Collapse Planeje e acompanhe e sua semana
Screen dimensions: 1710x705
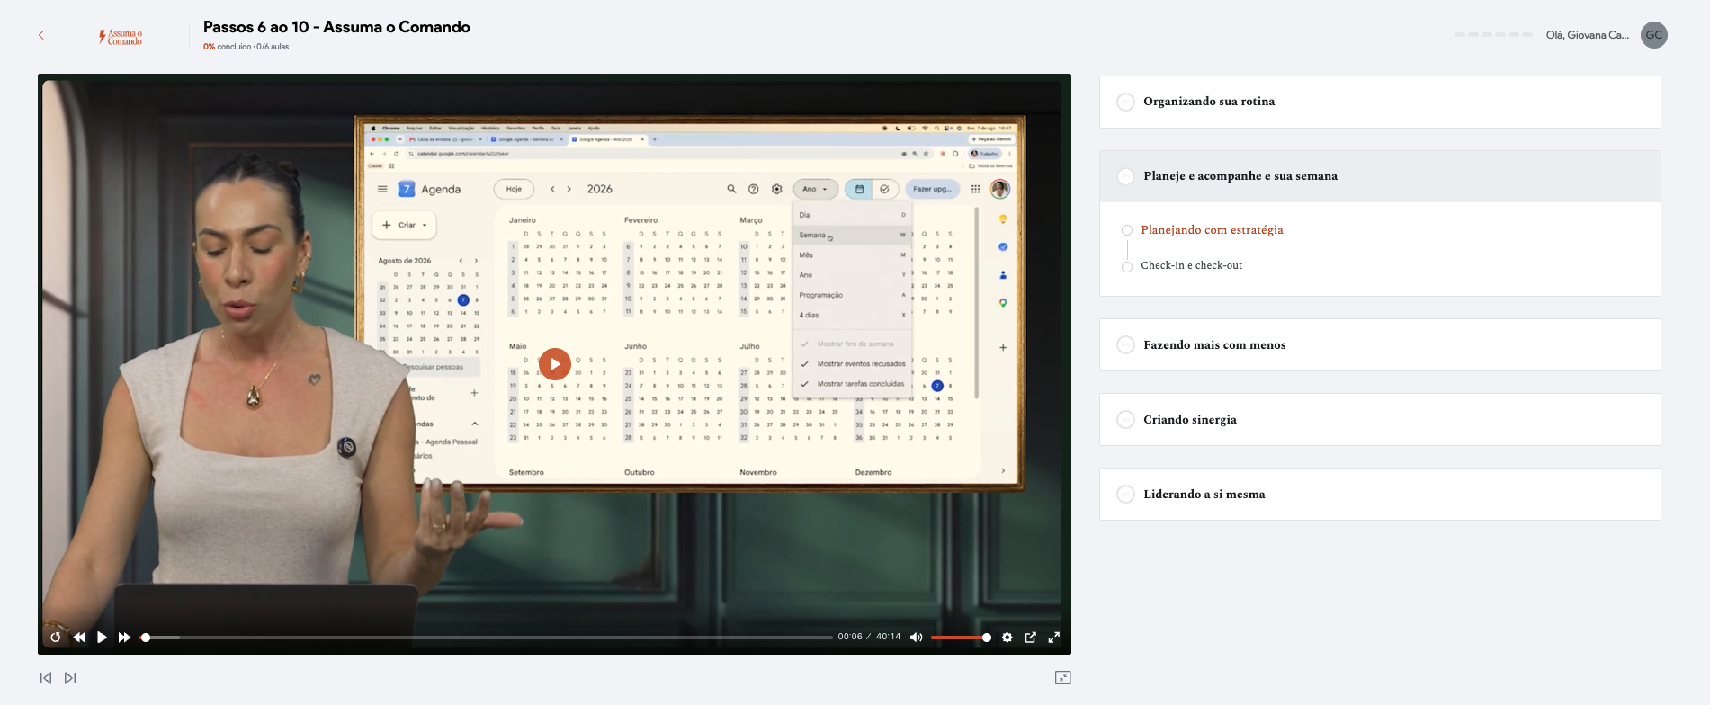[1380, 176]
